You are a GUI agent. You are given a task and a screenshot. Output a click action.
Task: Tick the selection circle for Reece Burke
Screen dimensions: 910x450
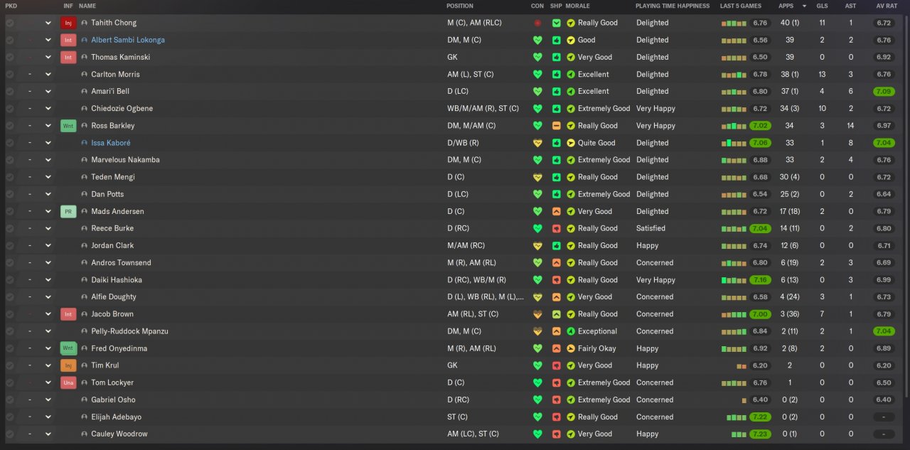coord(10,228)
